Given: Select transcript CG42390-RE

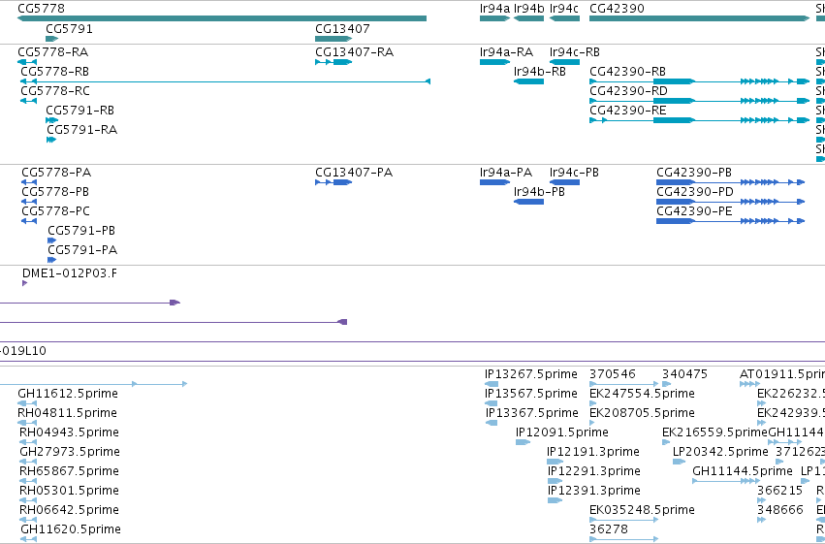Looking at the screenshot, I should pyautogui.click(x=699, y=120).
